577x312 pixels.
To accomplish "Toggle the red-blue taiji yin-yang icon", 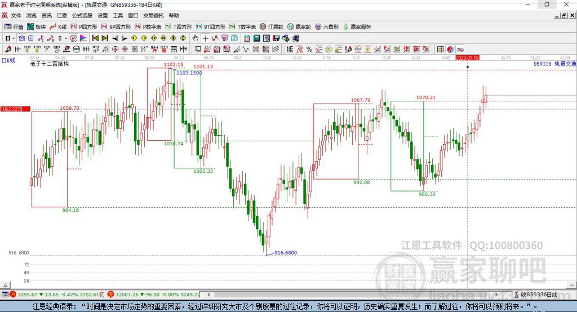I will (450, 50).
